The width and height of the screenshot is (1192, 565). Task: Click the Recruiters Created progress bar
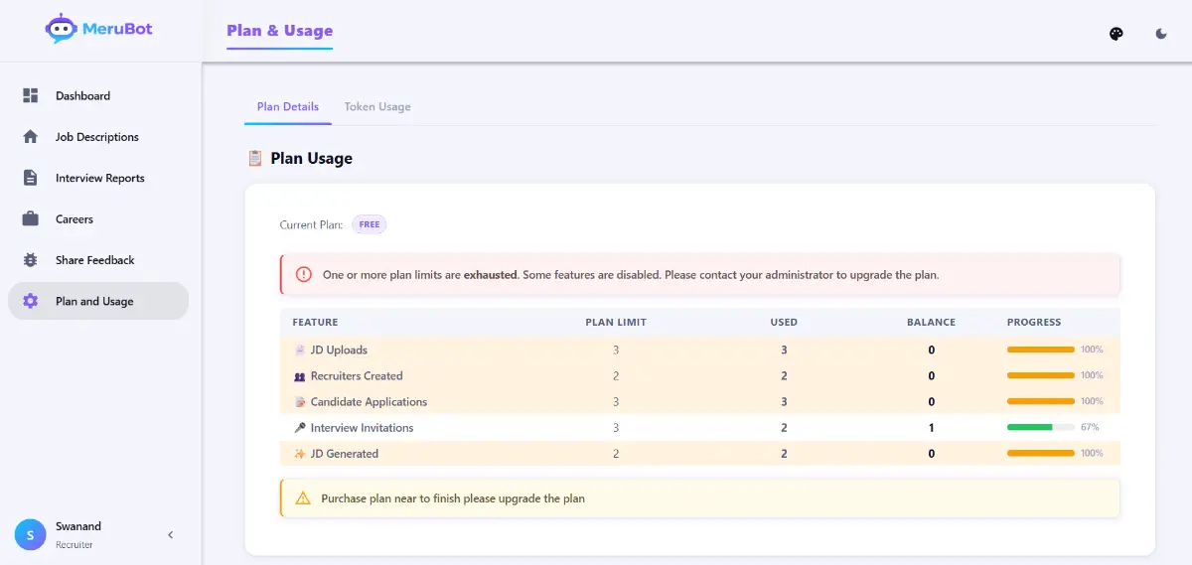click(x=1041, y=375)
